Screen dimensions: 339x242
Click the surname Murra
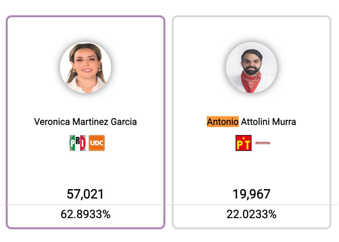coord(284,122)
